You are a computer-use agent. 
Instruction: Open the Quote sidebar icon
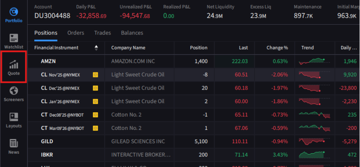[x=13, y=67]
